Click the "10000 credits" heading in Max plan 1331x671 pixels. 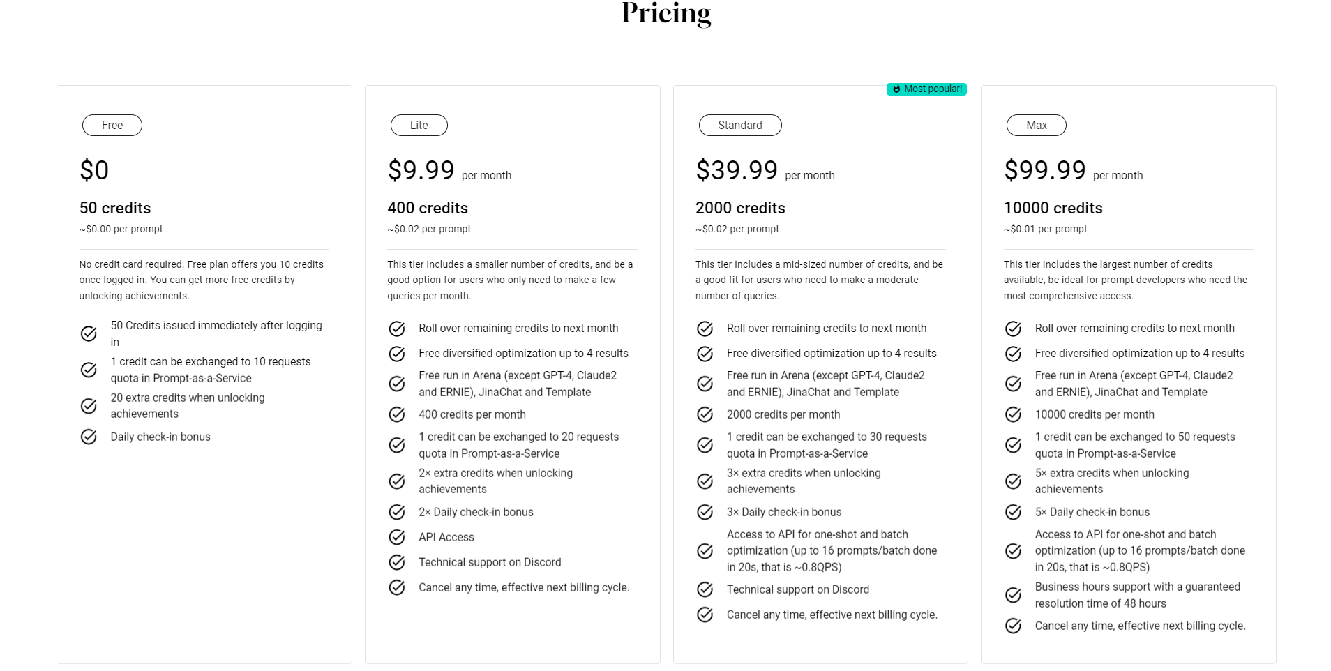[x=1053, y=208]
